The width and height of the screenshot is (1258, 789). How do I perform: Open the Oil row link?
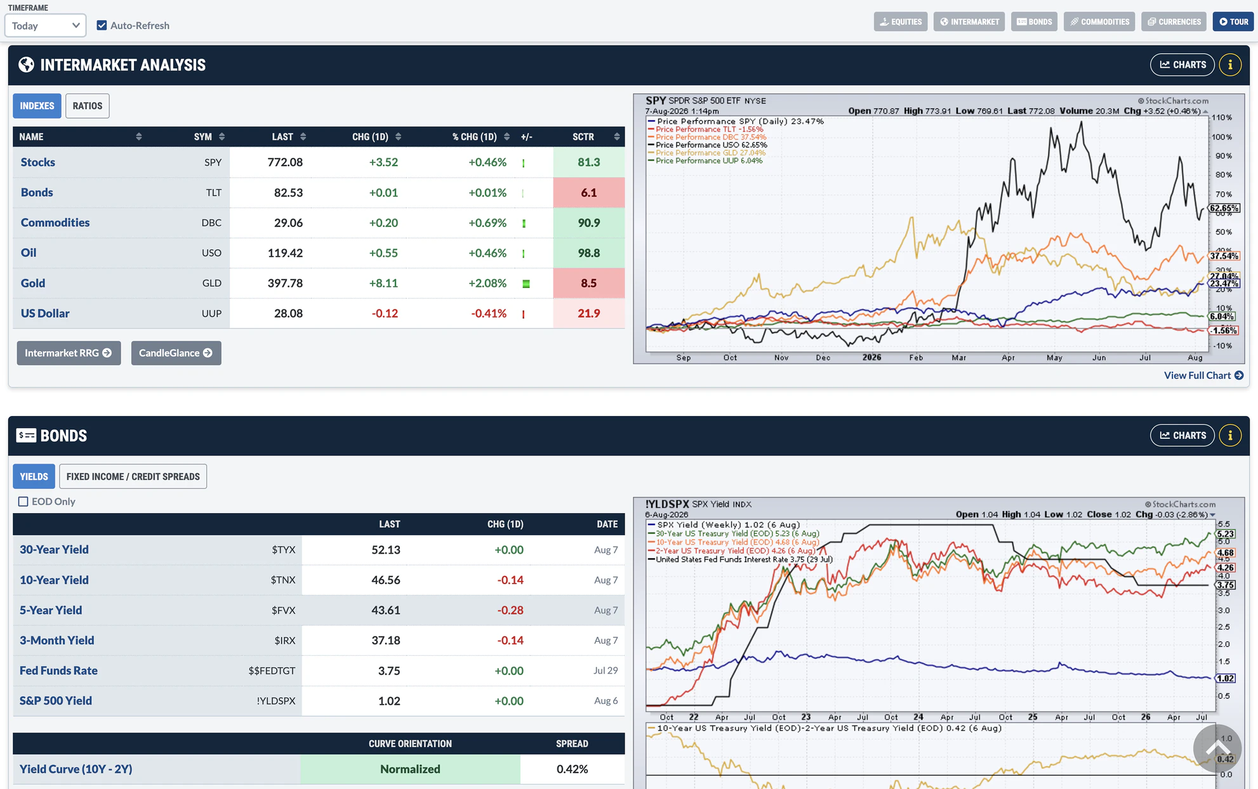tap(29, 253)
